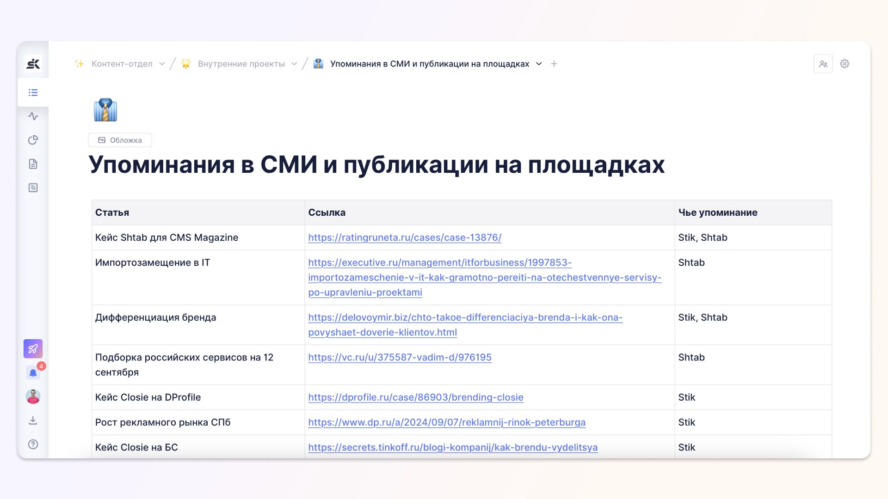Click the star emoji by Внутренние проекты
The height and width of the screenshot is (499, 888).
pyautogui.click(x=186, y=64)
